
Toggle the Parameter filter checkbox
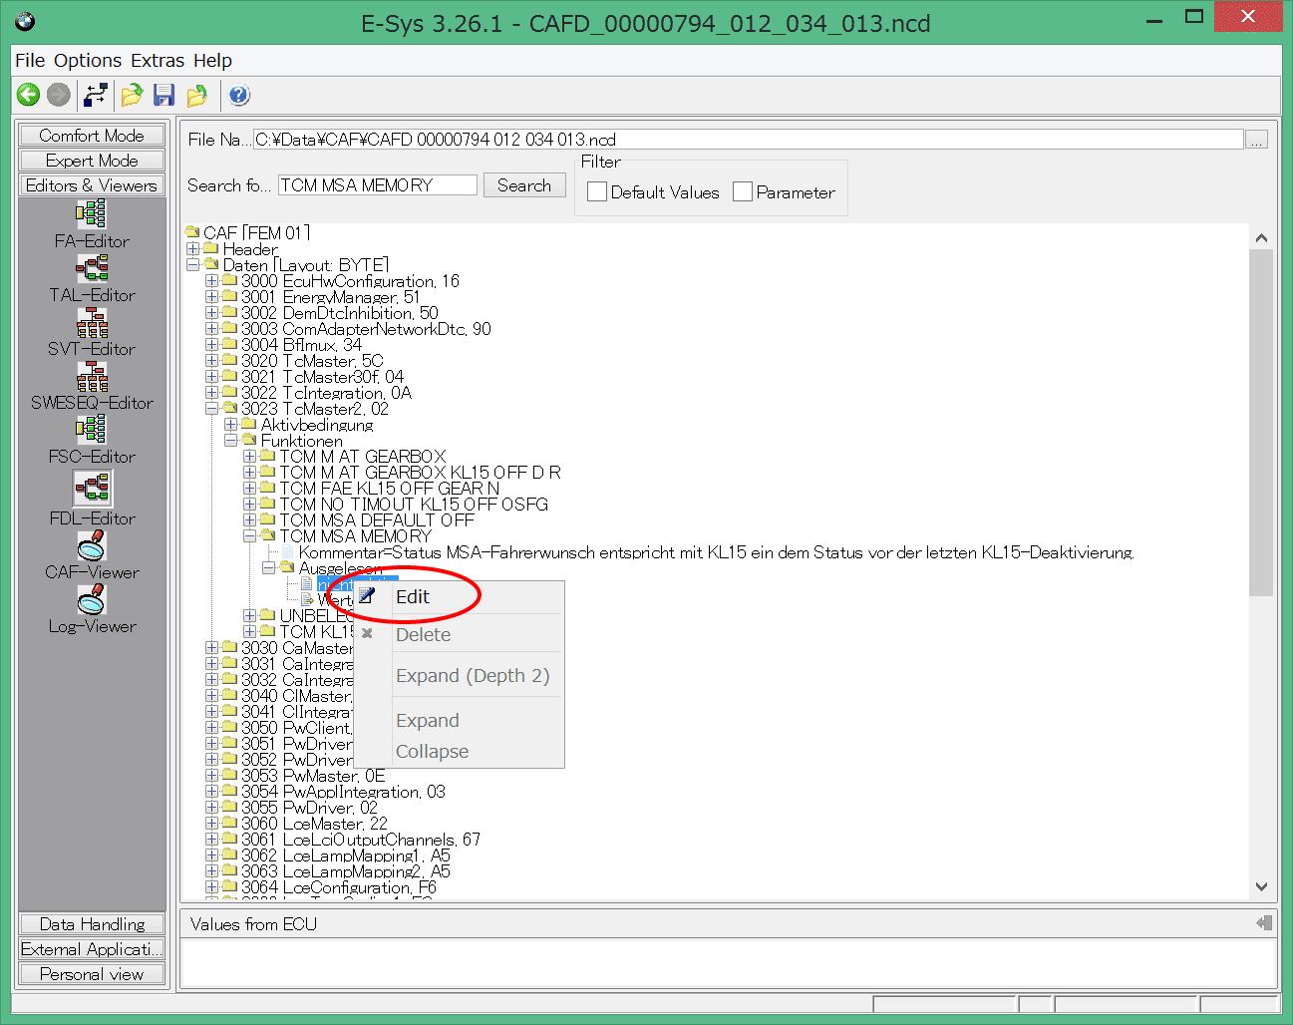tap(743, 191)
